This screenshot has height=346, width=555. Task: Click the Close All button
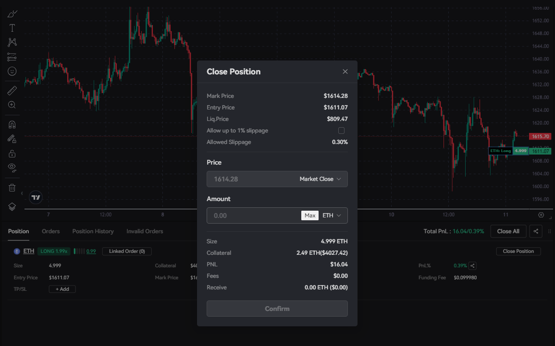coord(508,231)
